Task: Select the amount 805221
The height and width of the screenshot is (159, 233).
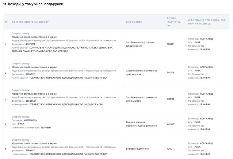Action: (170, 44)
